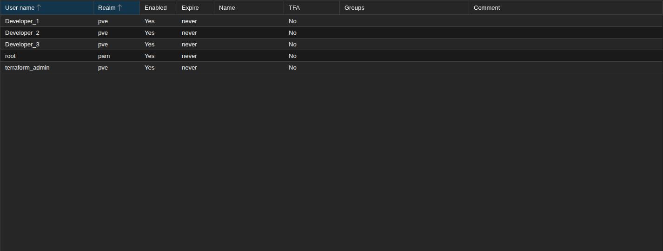Screen dimensions: 663x251
Task: Click the TFA value for terraform_admin
Action: pos(292,68)
